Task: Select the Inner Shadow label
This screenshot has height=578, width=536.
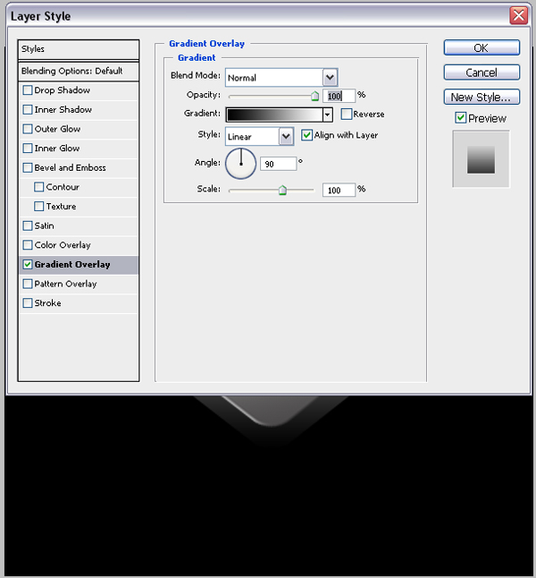Action: pos(63,109)
